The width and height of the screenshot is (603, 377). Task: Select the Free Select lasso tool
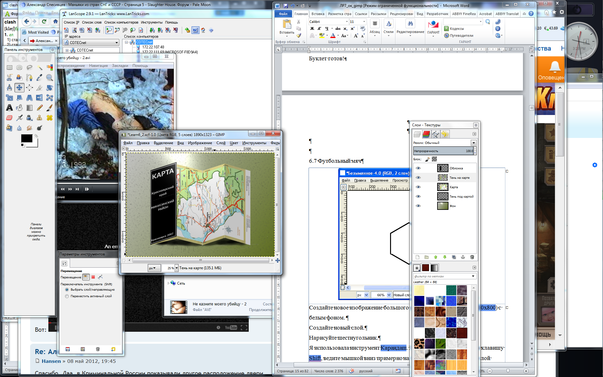click(x=30, y=68)
